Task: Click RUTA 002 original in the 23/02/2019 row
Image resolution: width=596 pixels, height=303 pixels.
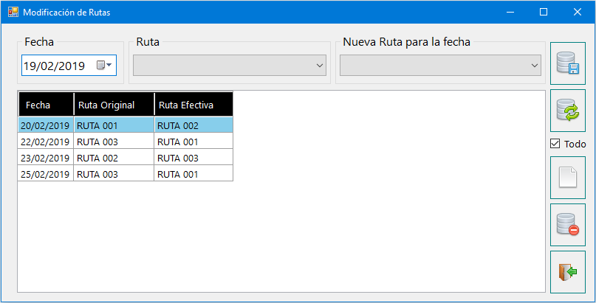Action: tap(114, 159)
